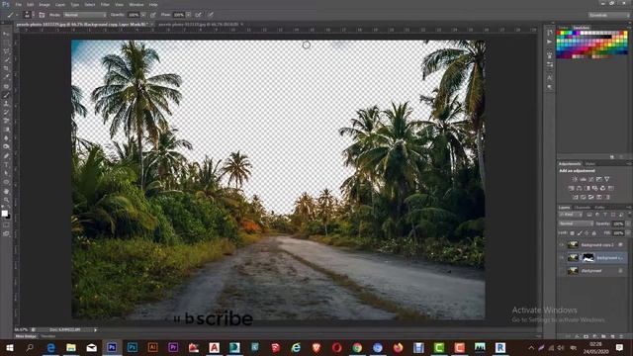633x356 pixels.
Task: Open the Brush panel toggle icon
Action: [x=42, y=15]
